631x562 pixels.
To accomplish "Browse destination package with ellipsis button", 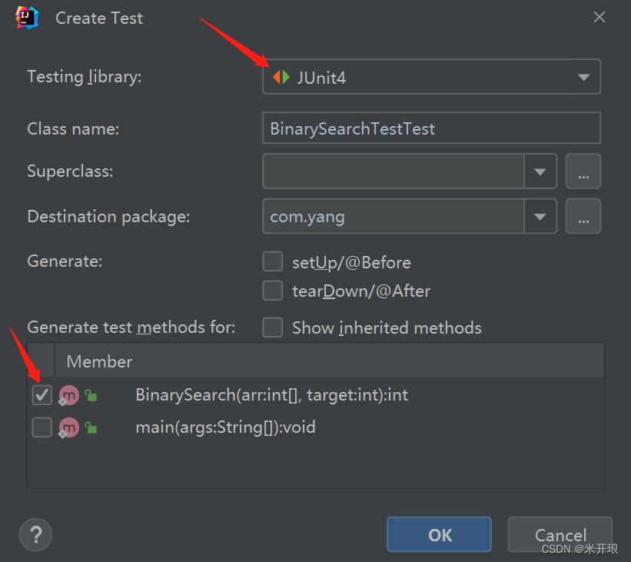I will (x=583, y=217).
